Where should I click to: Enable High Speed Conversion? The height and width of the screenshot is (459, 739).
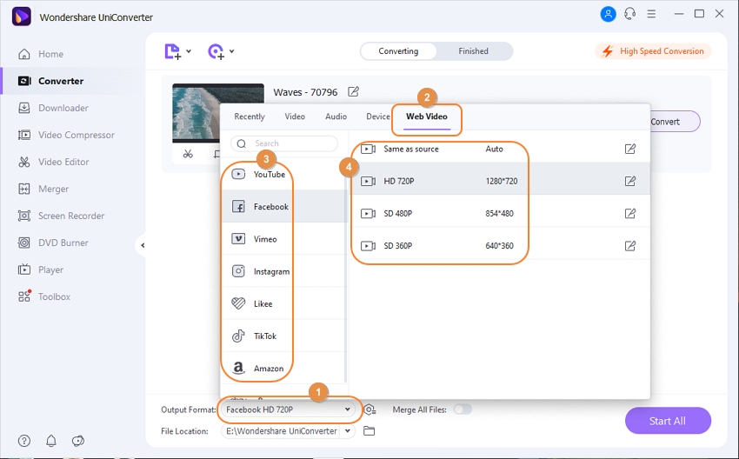tap(653, 51)
